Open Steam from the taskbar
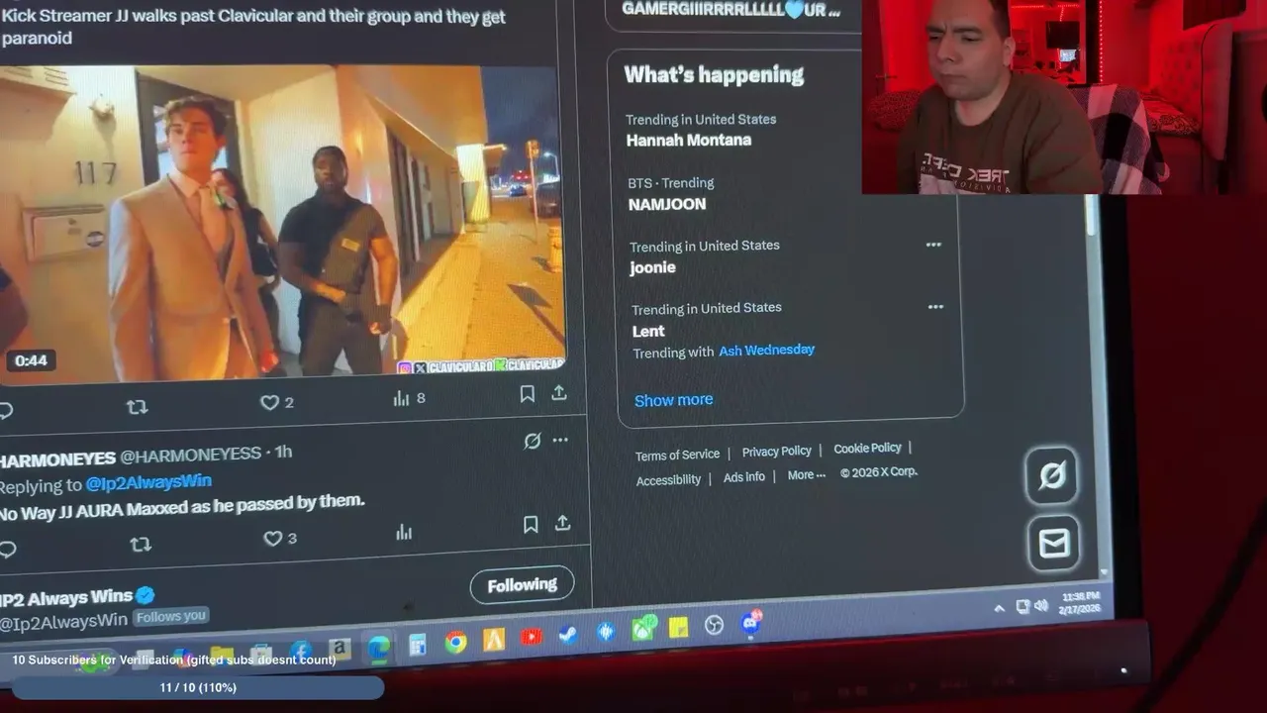Viewport: 1267px width, 713px height. 567,635
